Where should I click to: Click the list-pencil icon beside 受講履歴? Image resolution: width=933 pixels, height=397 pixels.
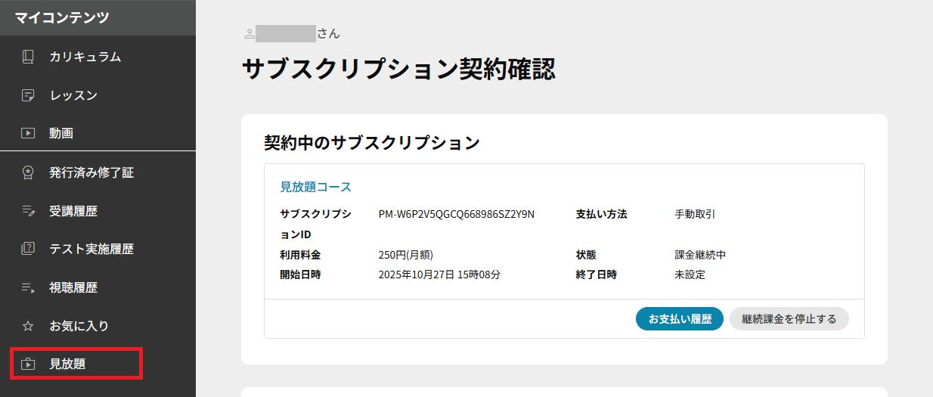tap(28, 211)
